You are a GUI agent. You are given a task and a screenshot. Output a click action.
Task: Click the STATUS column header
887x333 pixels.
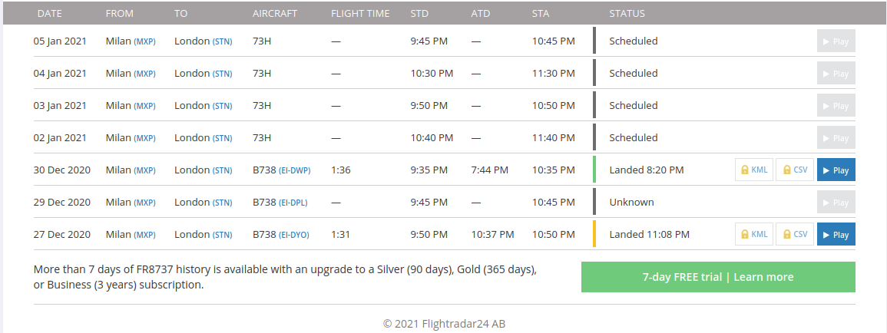627,13
